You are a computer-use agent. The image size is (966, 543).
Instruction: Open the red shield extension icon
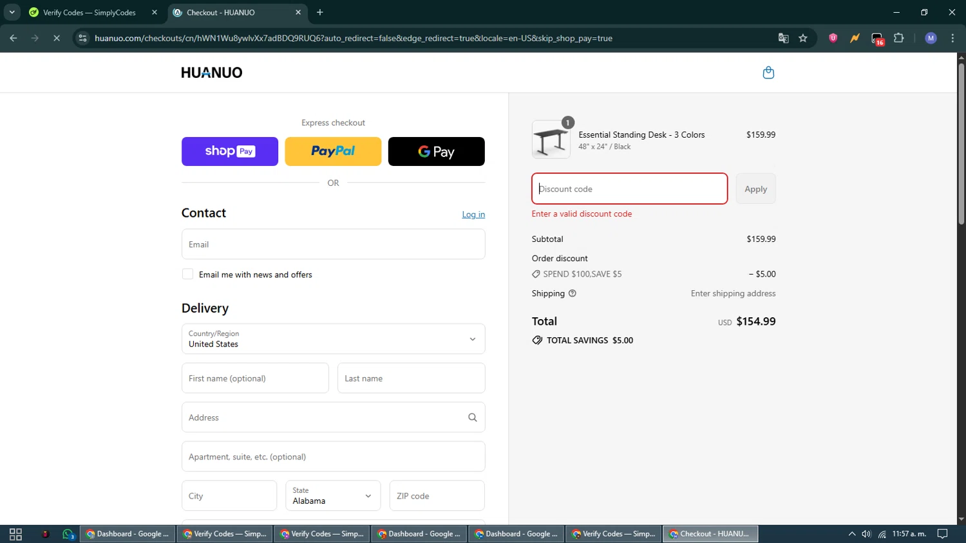[833, 38]
